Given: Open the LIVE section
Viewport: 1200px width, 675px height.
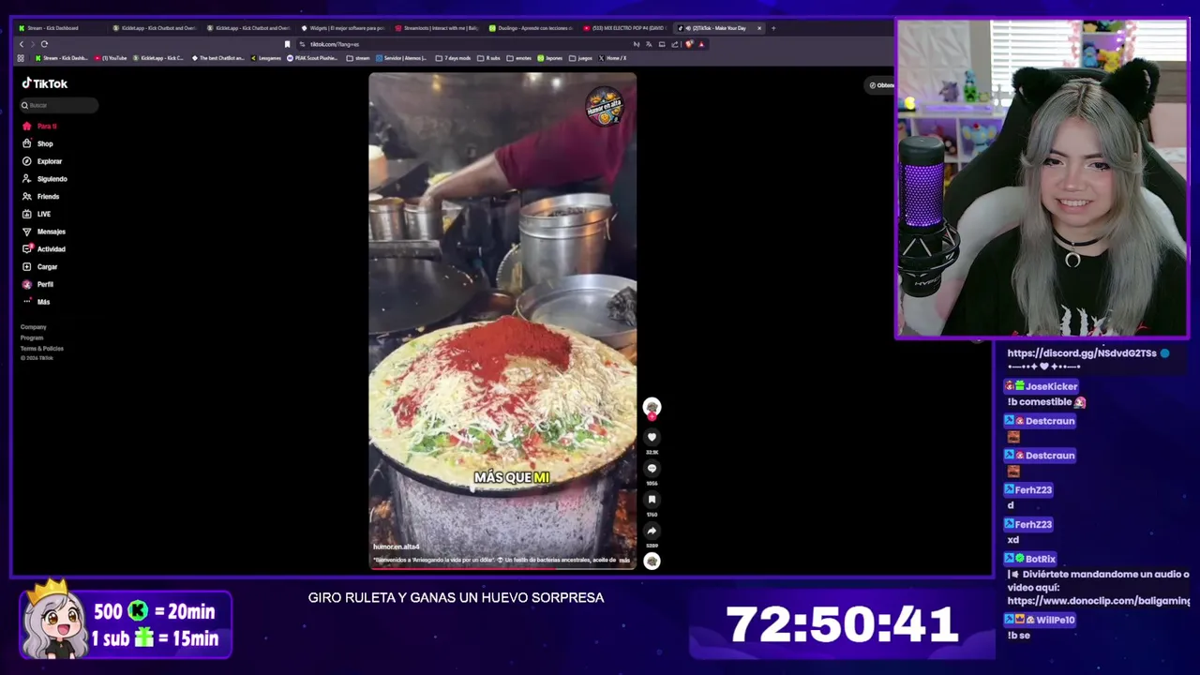Looking at the screenshot, I should [x=37, y=214].
